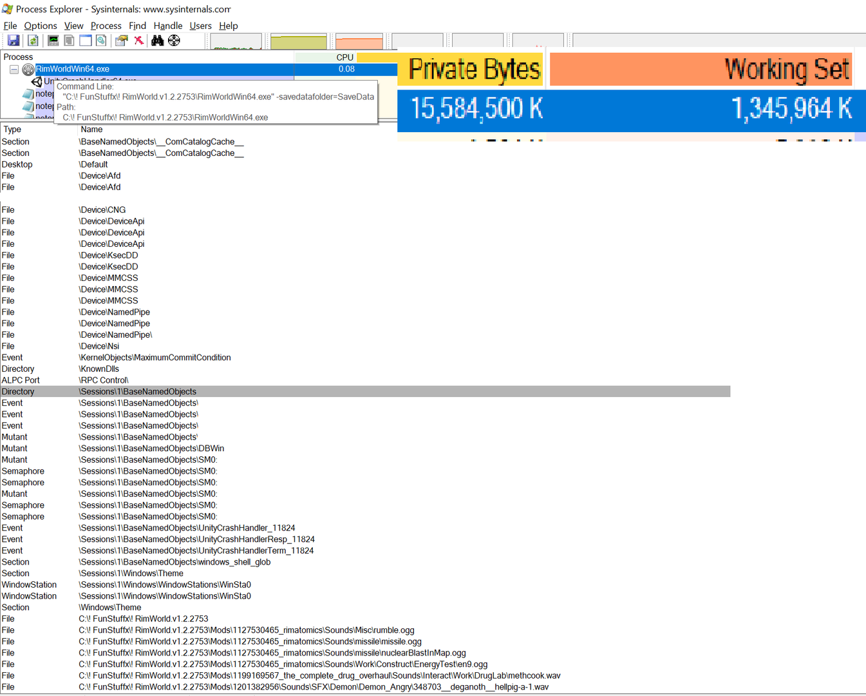Click the Process Explorer title bar icon
This screenshot has height=696, width=866.
(x=8, y=9)
